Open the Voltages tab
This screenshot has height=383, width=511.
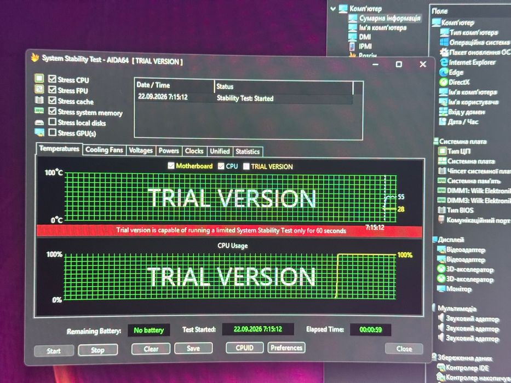coord(140,150)
